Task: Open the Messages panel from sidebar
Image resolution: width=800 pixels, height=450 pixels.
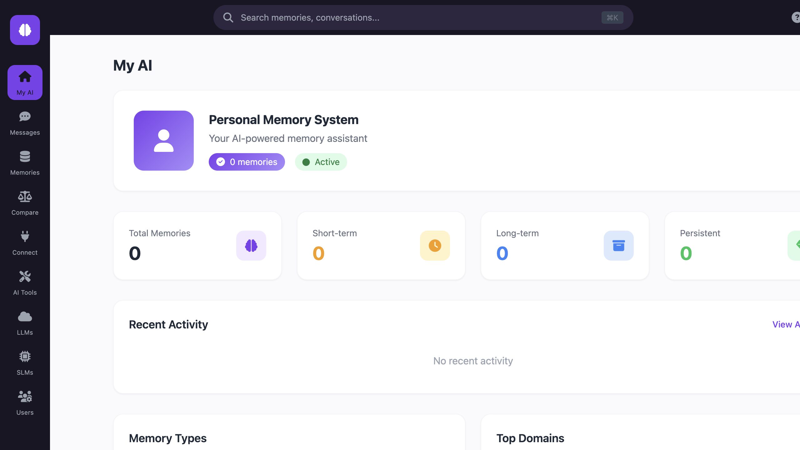Action: (x=25, y=123)
